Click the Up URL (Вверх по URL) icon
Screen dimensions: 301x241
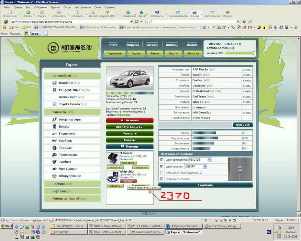[x=107, y=12]
